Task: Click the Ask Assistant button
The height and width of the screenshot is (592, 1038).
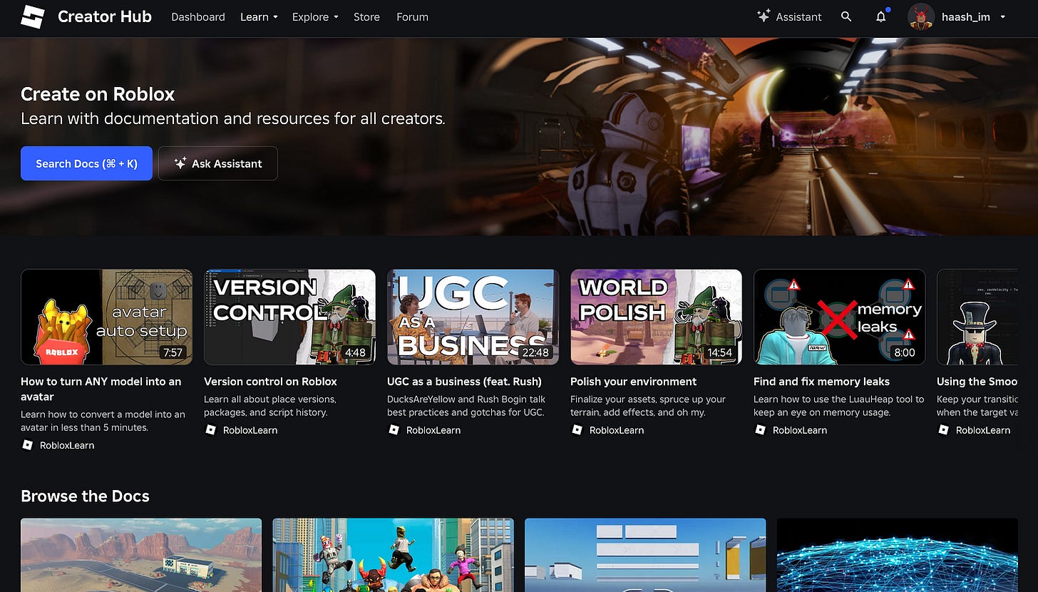Action: 217,163
